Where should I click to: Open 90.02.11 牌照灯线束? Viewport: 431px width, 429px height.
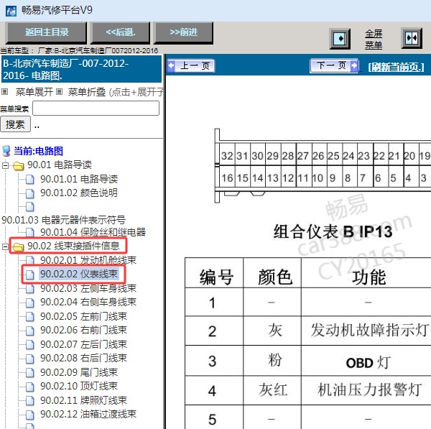[x=83, y=400]
